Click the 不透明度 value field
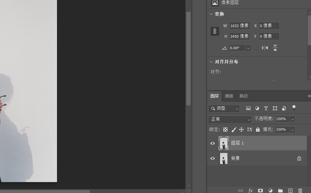The image size is (311, 193). [282, 119]
